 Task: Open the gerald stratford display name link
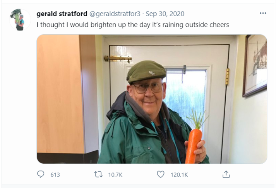coord(62,14)
